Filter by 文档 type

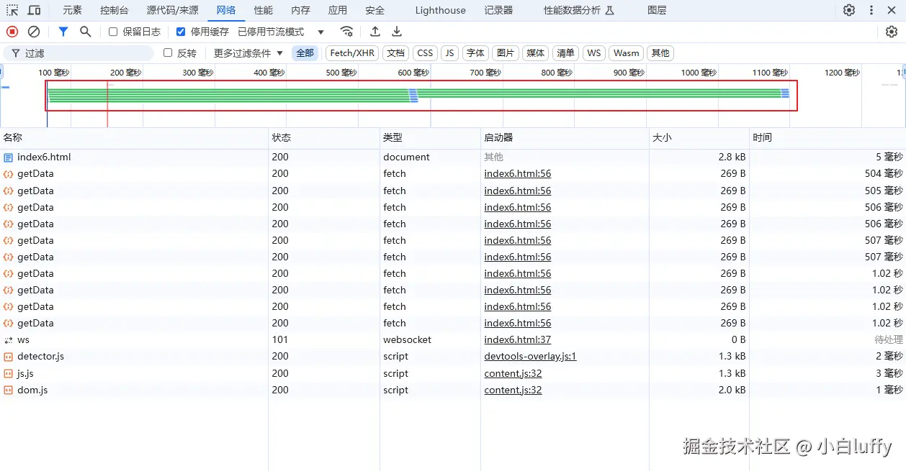click(x=395, y=53)
